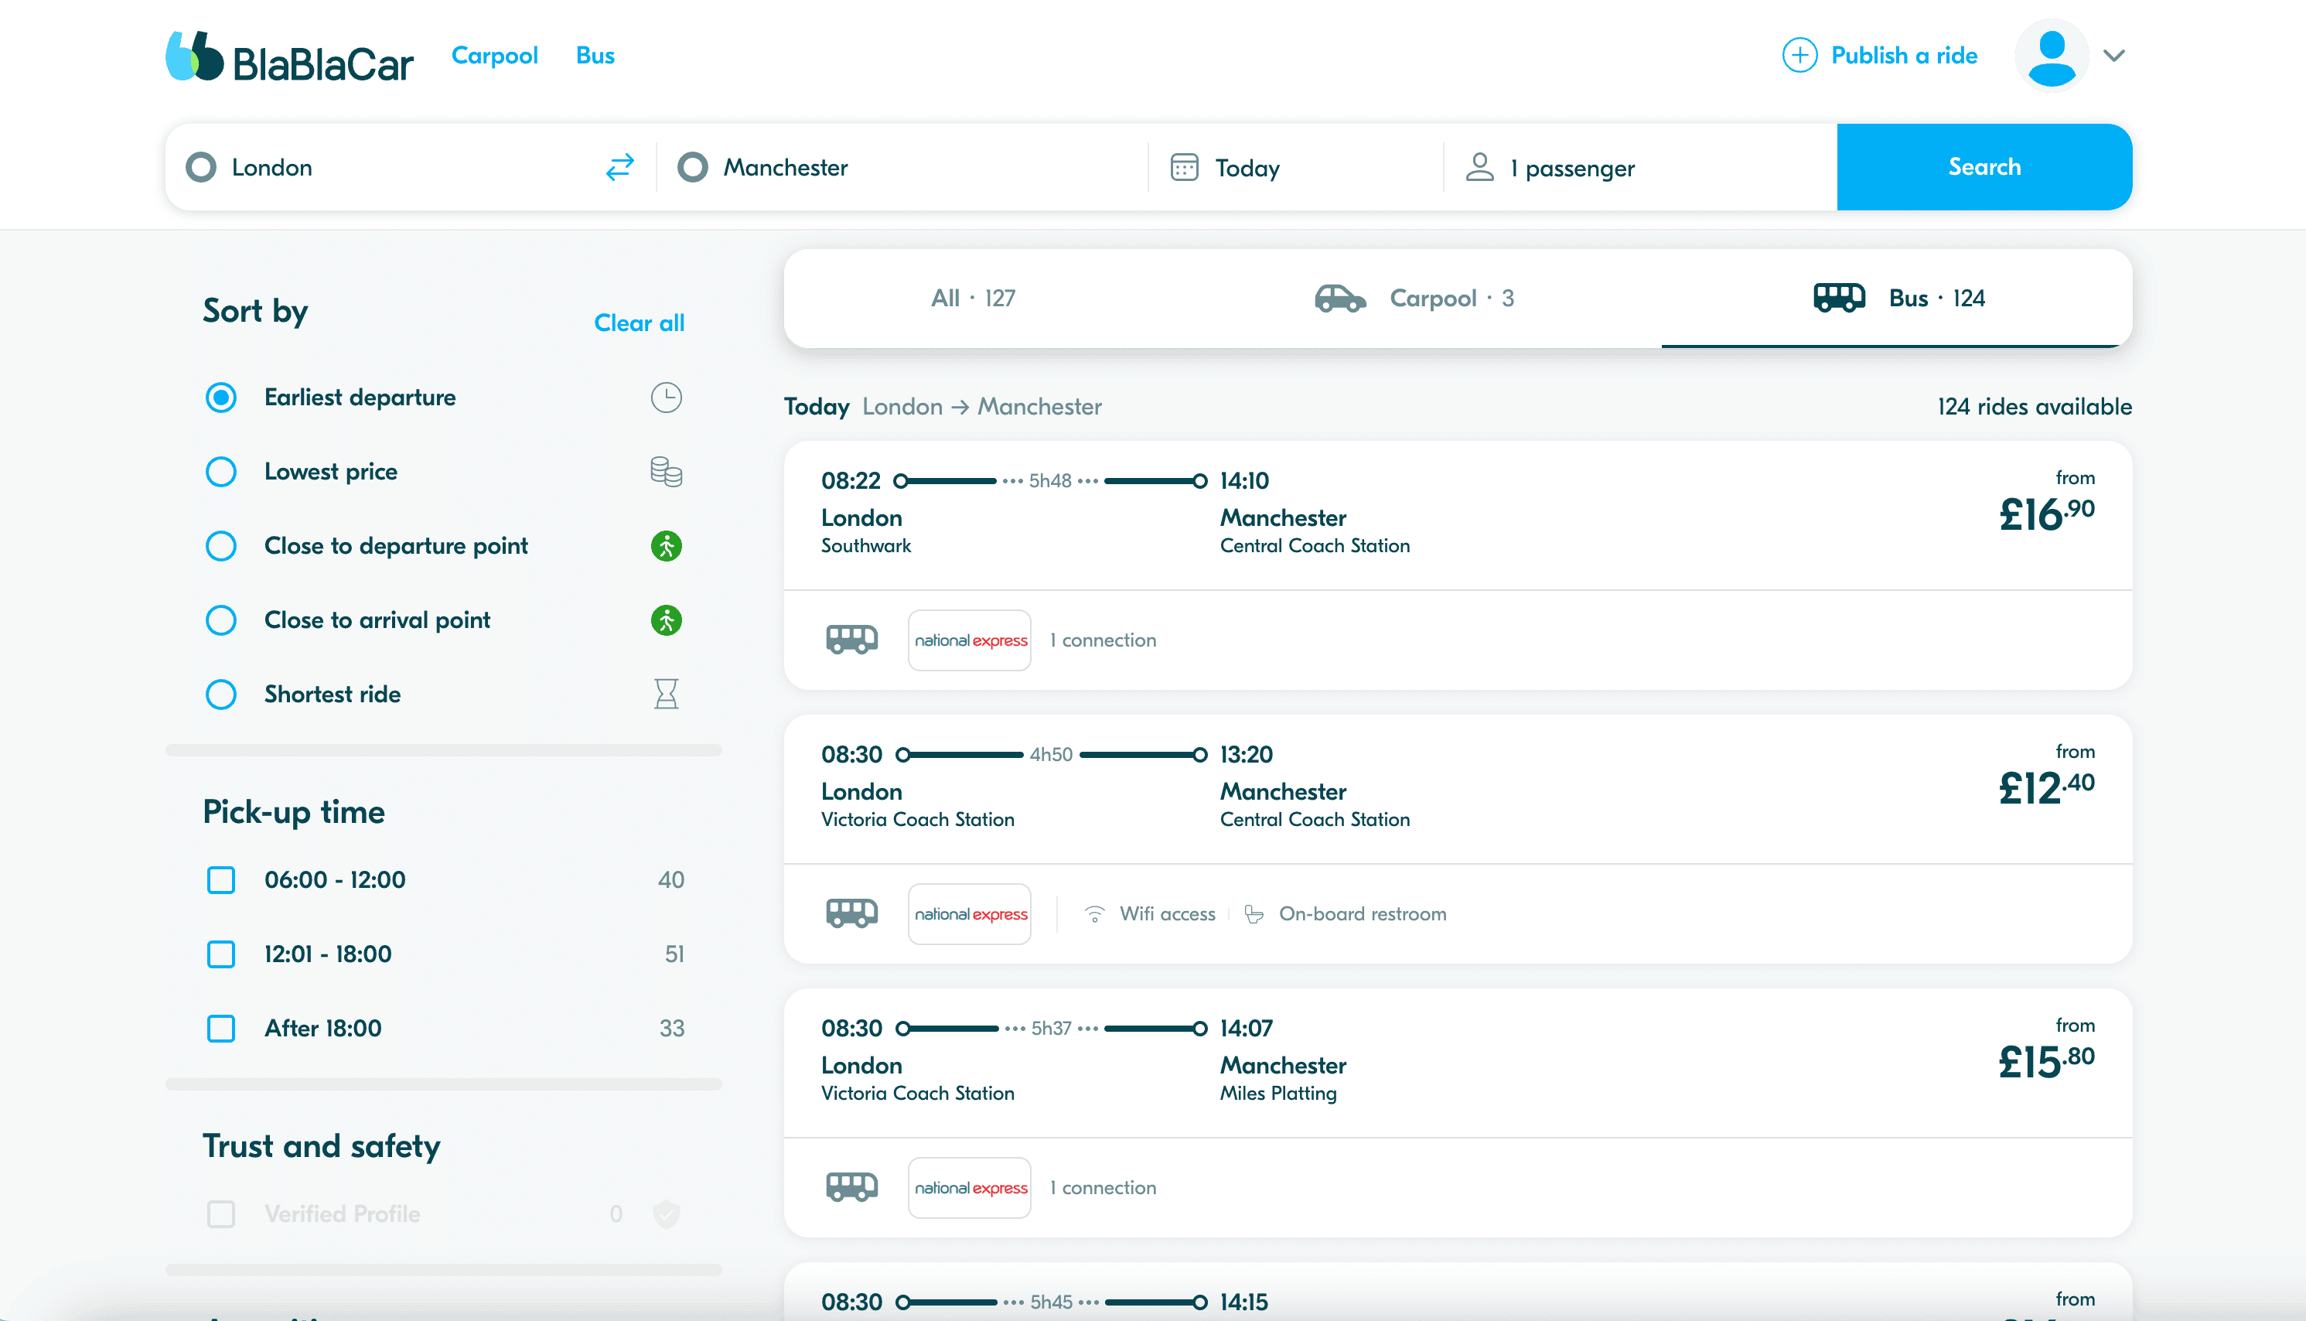Click the Clear all filters link
The width and height of the screenshot is (2306, 1321).
(x=639, y=323)
